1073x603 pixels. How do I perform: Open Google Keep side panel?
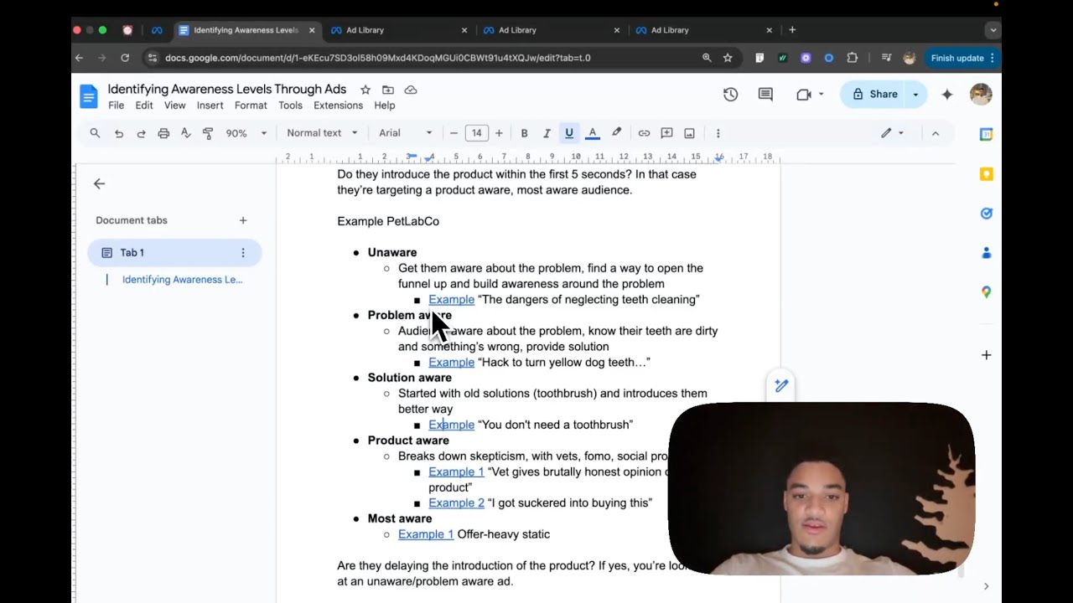tap(987, 173)
